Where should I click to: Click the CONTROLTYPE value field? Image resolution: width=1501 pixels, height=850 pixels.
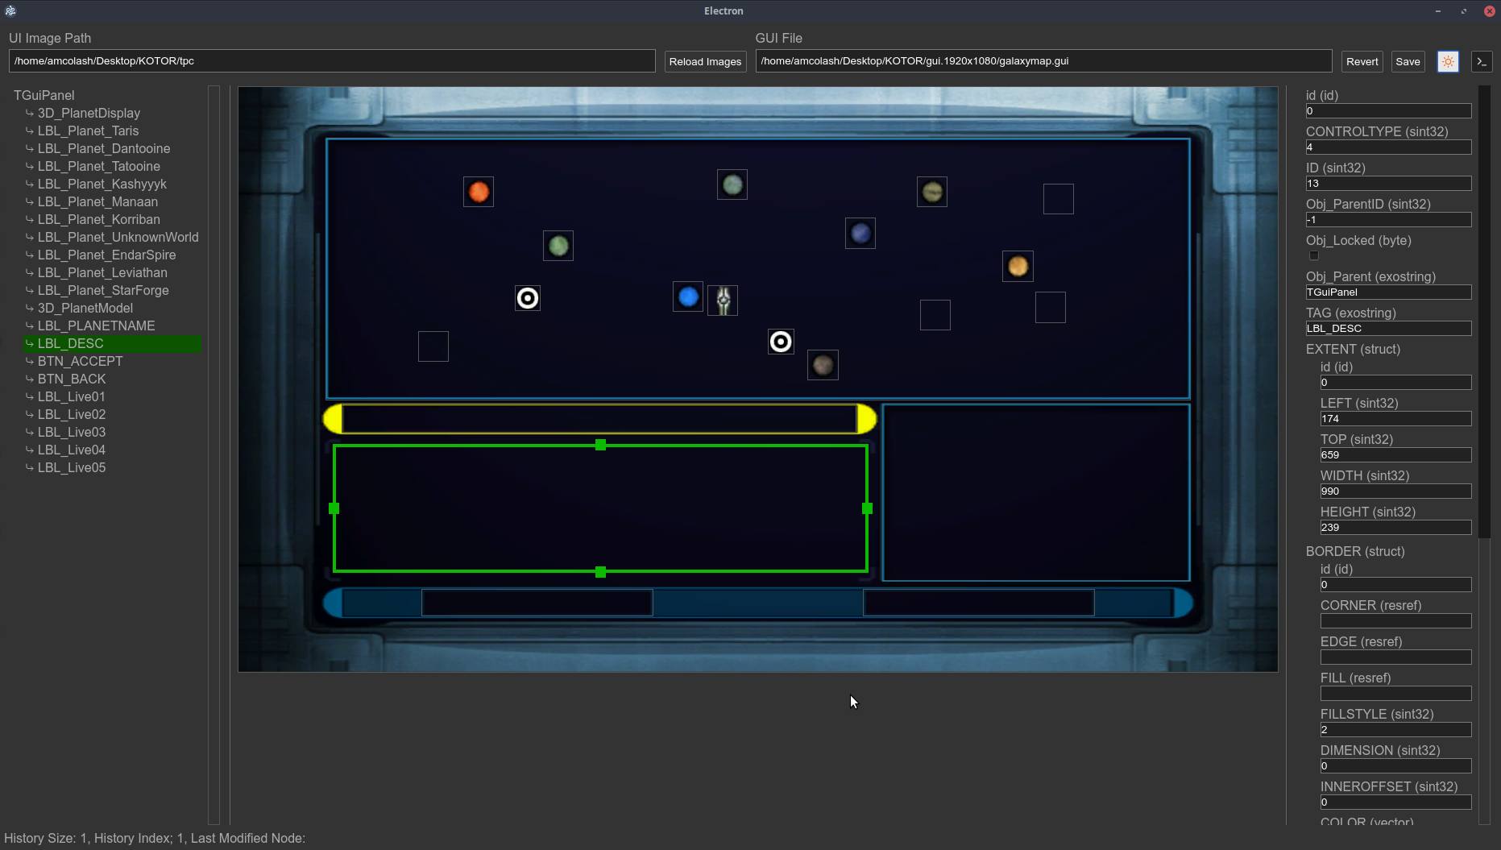[x=1388, y=147]
